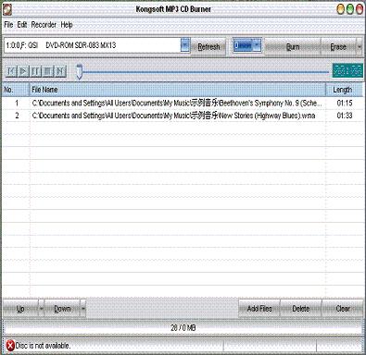Open the Recorder menu
The height and width of the screenshot is (355, 366).
coord(44,25)
